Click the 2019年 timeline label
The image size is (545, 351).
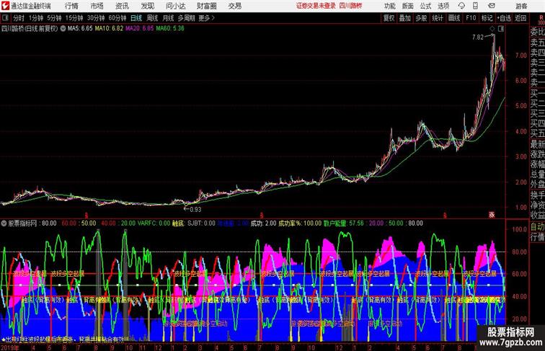pyautogui.click(x=10, y=347)
